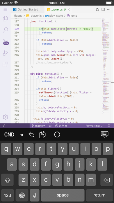This screenshot has height=203, width=114.
Task: Open the Run and Debug view
Action: tap(5, 53)
